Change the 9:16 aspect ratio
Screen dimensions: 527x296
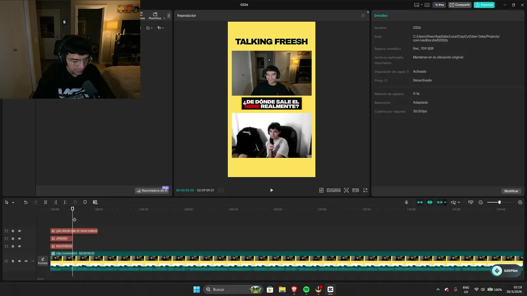point(356,190)
